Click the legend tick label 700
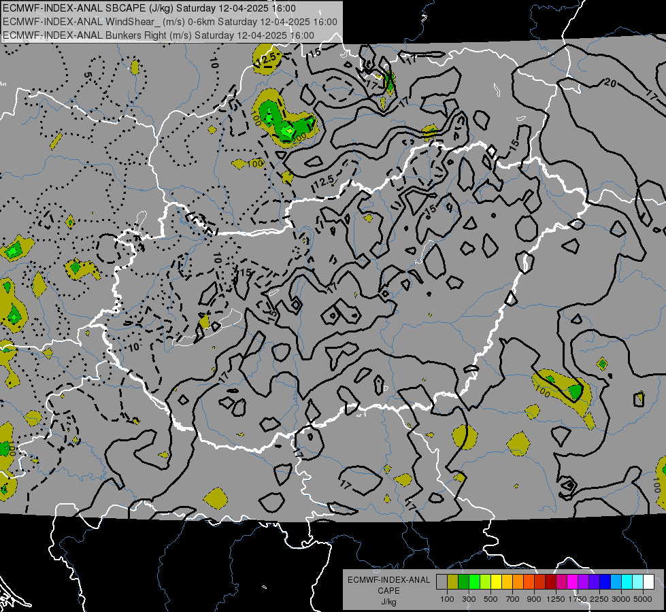Screen dimensions: 666x612 click(x=513, y=599)
